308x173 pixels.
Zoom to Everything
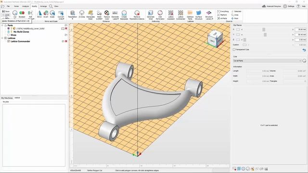tap(223, 12)
